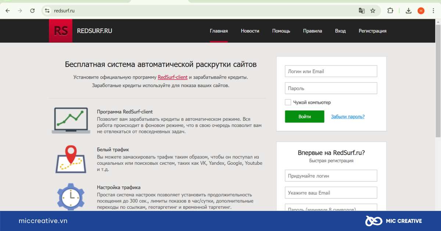Tick the Чужой компьютер checkbox
The height and width of the screenshot is (231, 441).
pos(288,102)
